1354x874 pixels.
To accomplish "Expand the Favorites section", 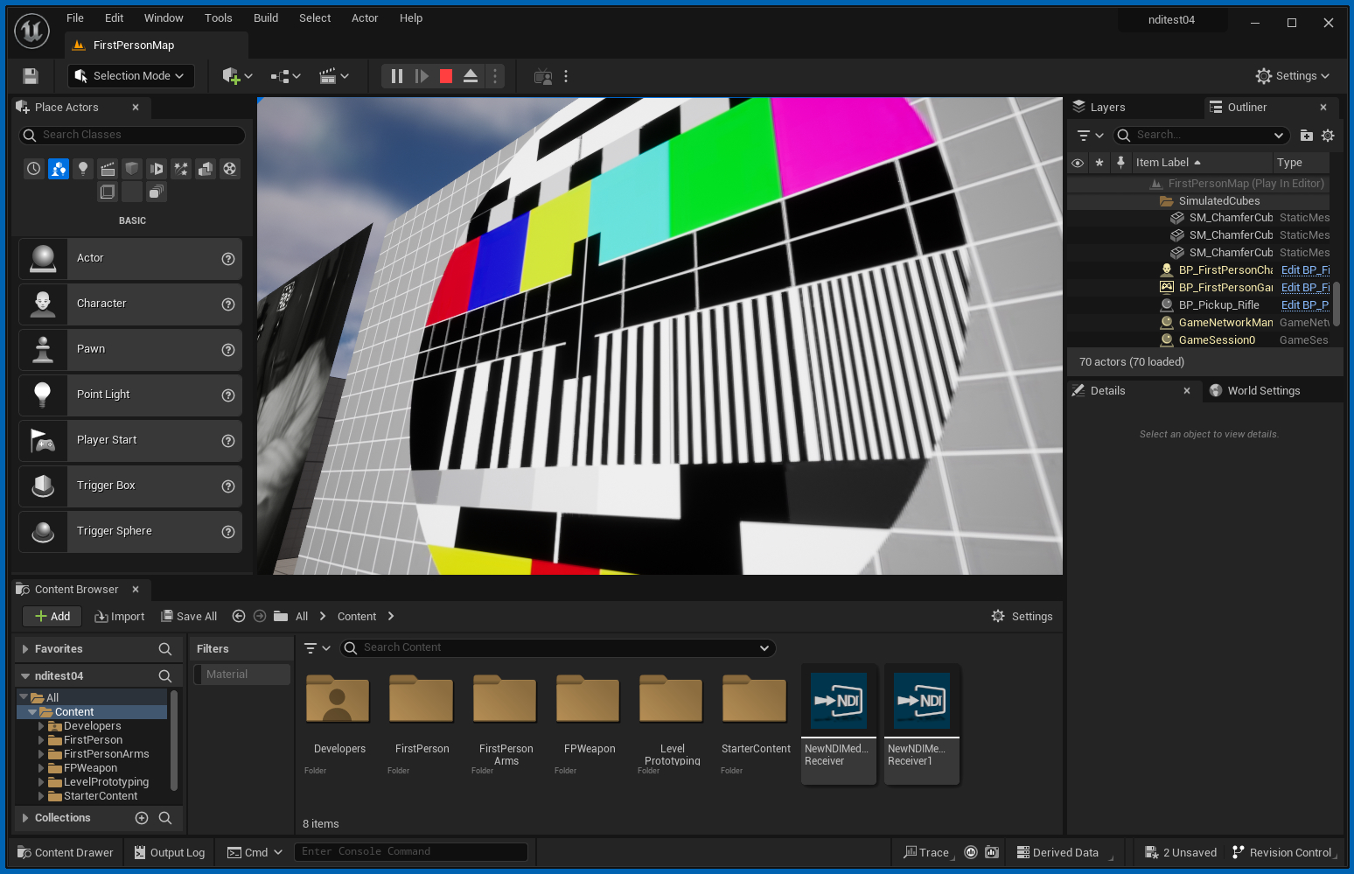I will pyautogui.click(x=25, y=649).
